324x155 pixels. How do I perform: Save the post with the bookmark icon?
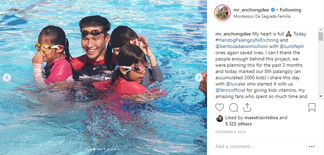coord(312,107)
